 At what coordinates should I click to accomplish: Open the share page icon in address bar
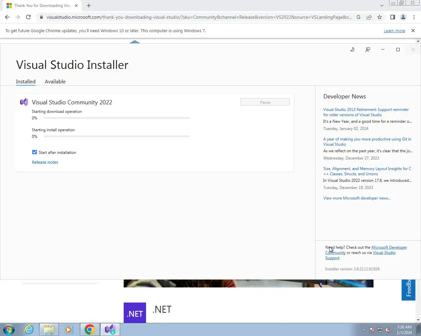[x=369, y=17]
